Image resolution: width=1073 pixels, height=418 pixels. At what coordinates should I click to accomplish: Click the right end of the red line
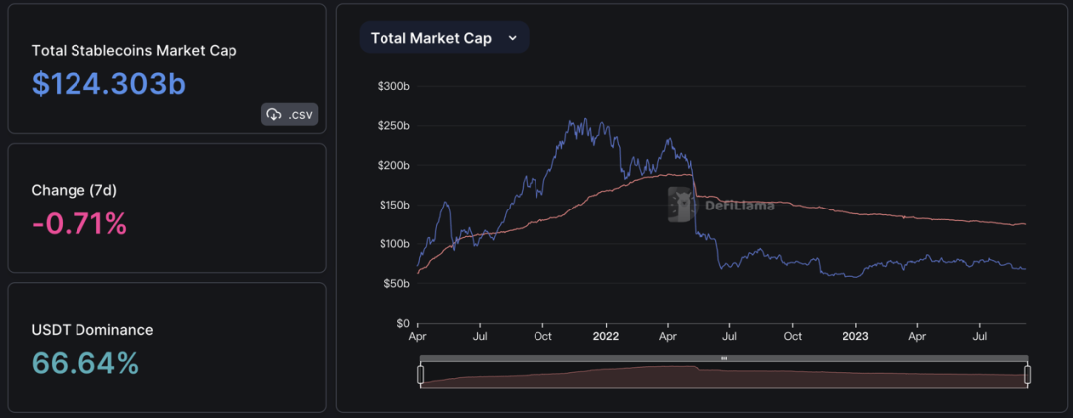(x=1024, y=224)
